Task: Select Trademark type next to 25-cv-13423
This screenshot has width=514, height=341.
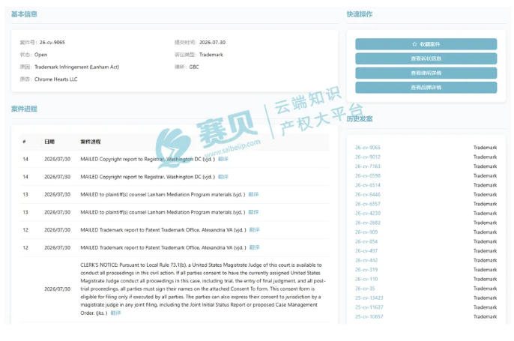Action: coord(485,298)
